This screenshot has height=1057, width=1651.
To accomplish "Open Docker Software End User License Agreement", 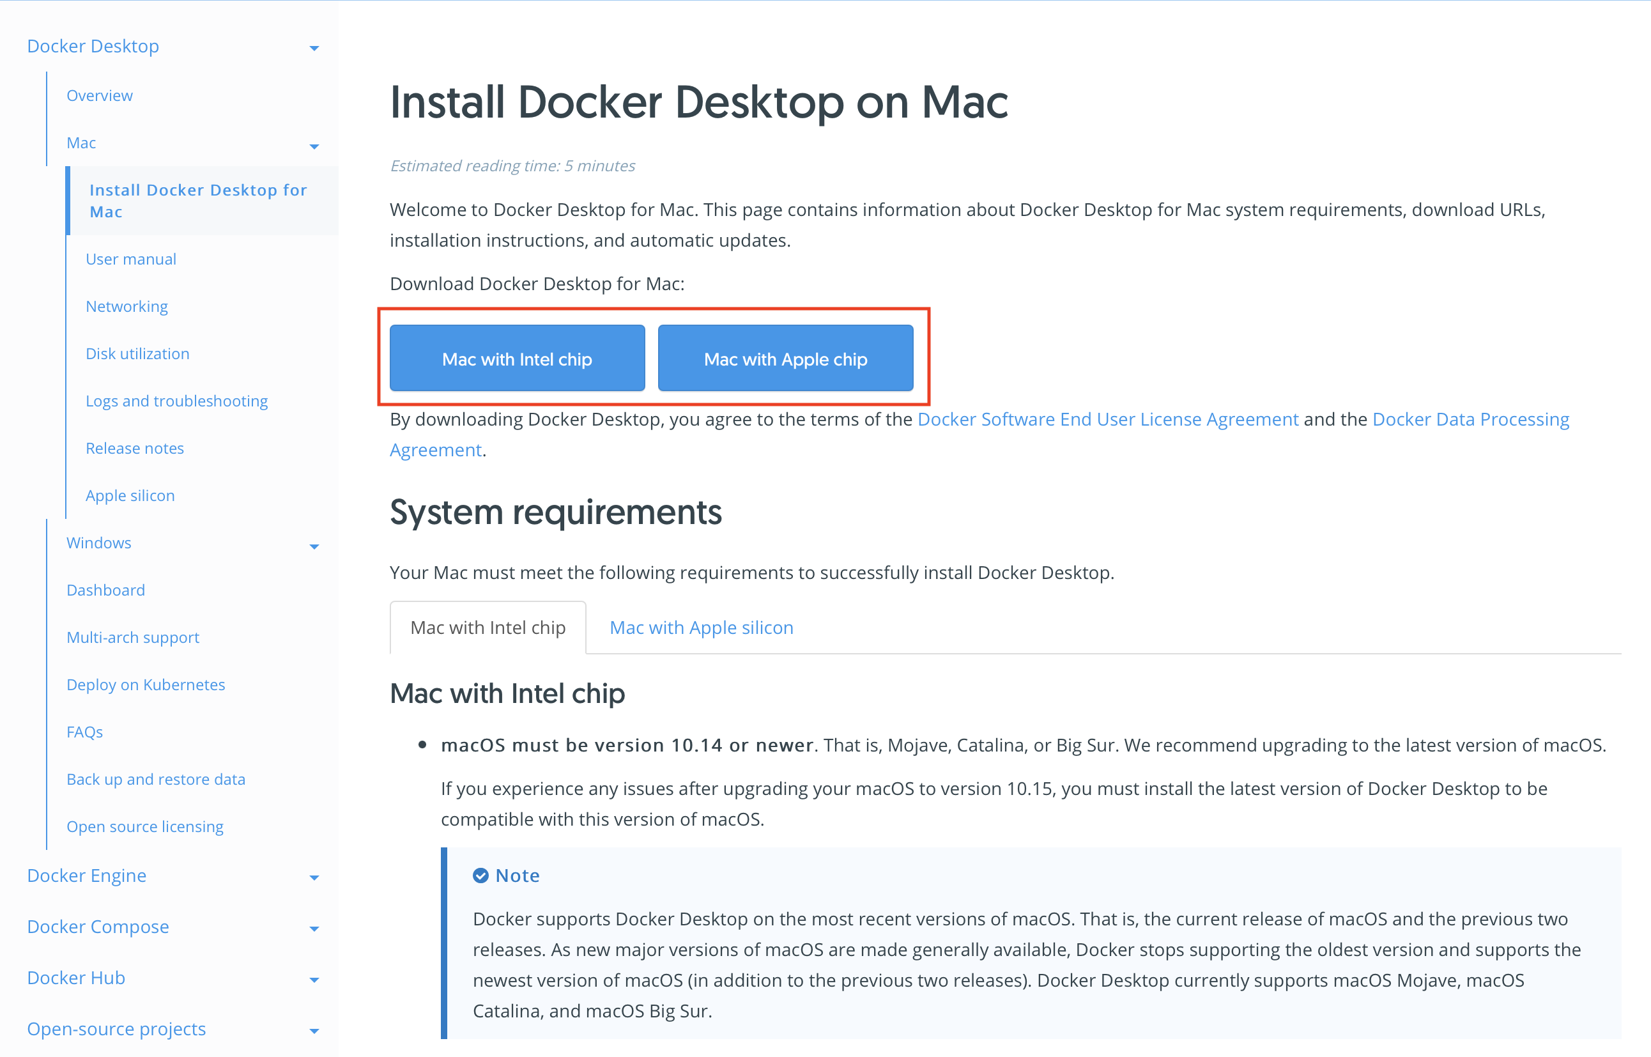I will coord(1107,419).
